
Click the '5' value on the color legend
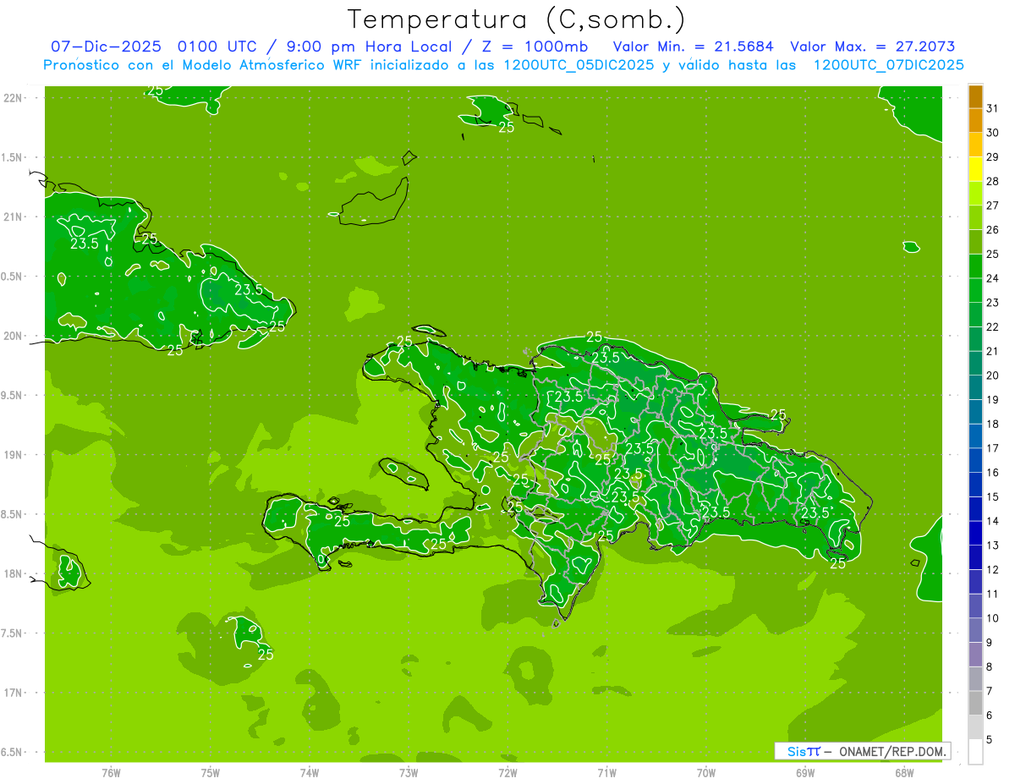point(990,739)
